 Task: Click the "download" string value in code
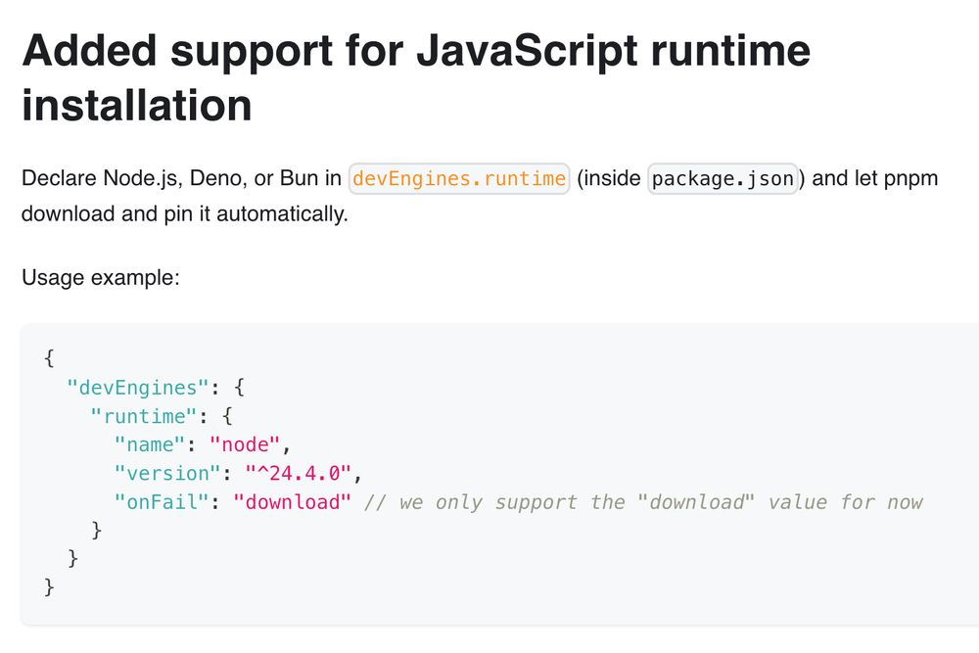pyautogui.click(x=292, y=502)
